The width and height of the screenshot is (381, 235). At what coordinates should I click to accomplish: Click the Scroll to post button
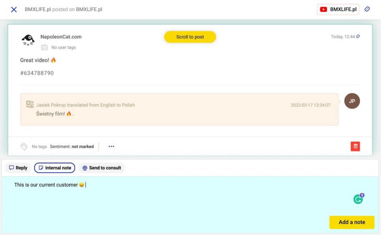[190, 37]
